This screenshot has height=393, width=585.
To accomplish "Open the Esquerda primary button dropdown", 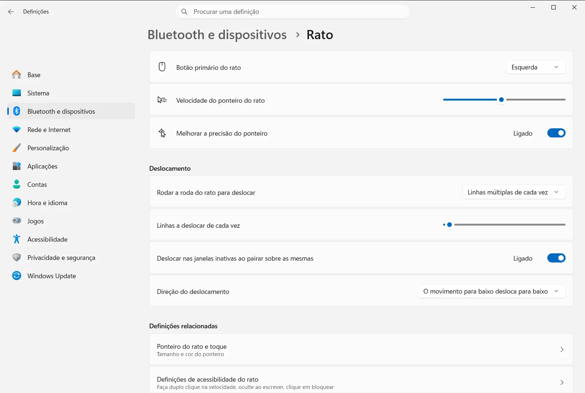I will click(x=536, y=67).
